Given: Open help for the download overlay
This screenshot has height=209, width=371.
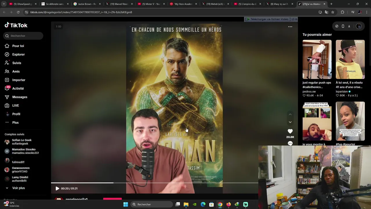Looking at the screenshot, I should pyautogui.click(x=292, y=19).
